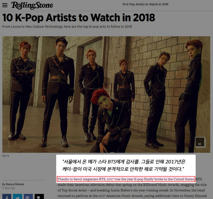Open author Bianca Méndez's page
213x199 pixels.
click(x=13, y=184)
